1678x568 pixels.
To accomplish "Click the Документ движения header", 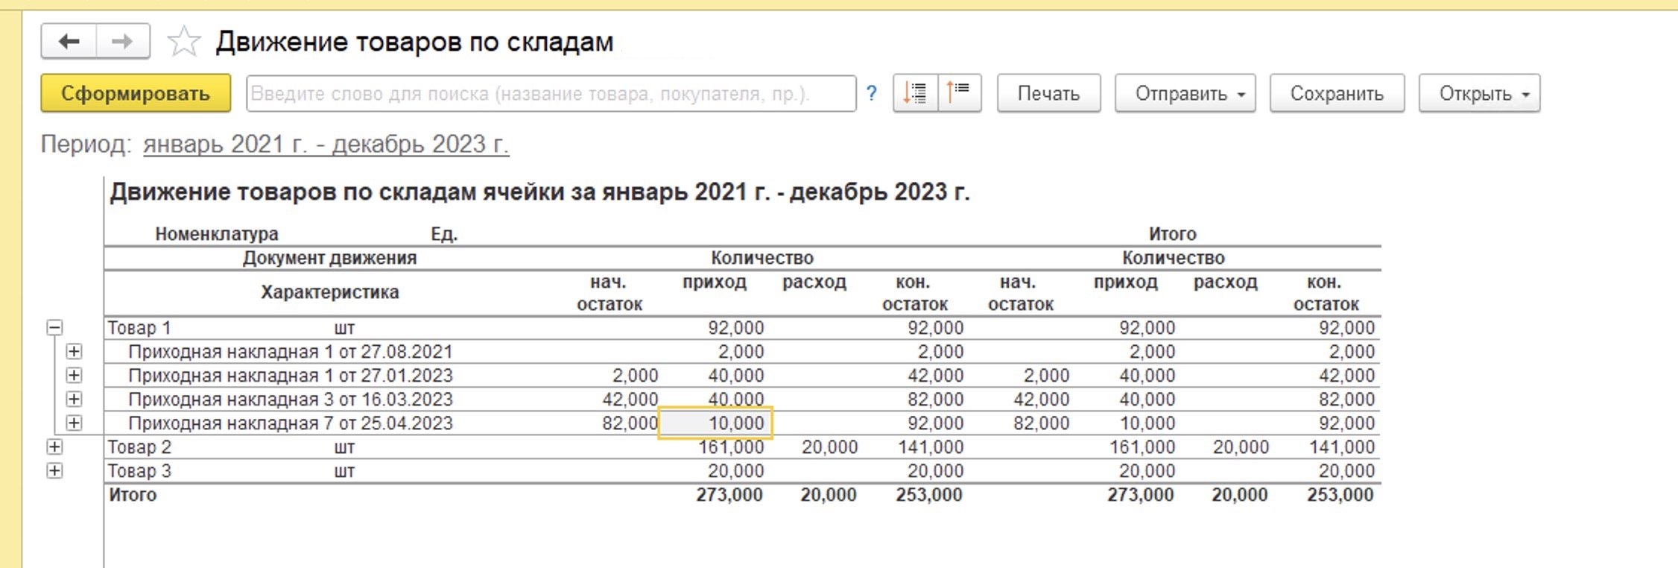I will [x=329, y=258].
